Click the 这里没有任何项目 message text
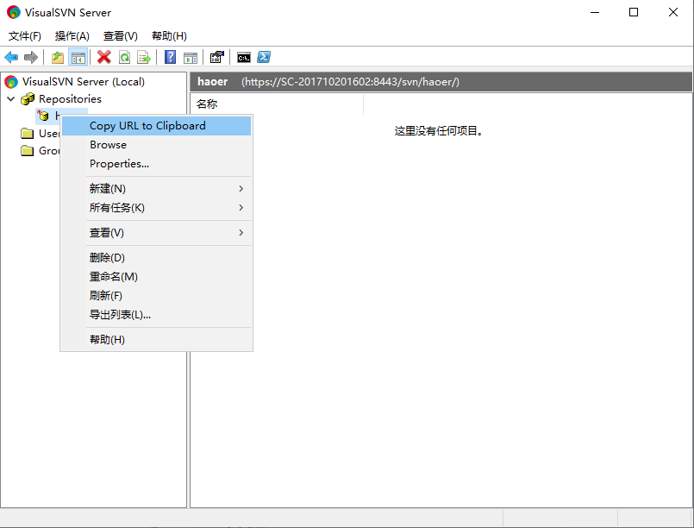The width and height of the screenshot is (694, 528). [x=438, y=131]
